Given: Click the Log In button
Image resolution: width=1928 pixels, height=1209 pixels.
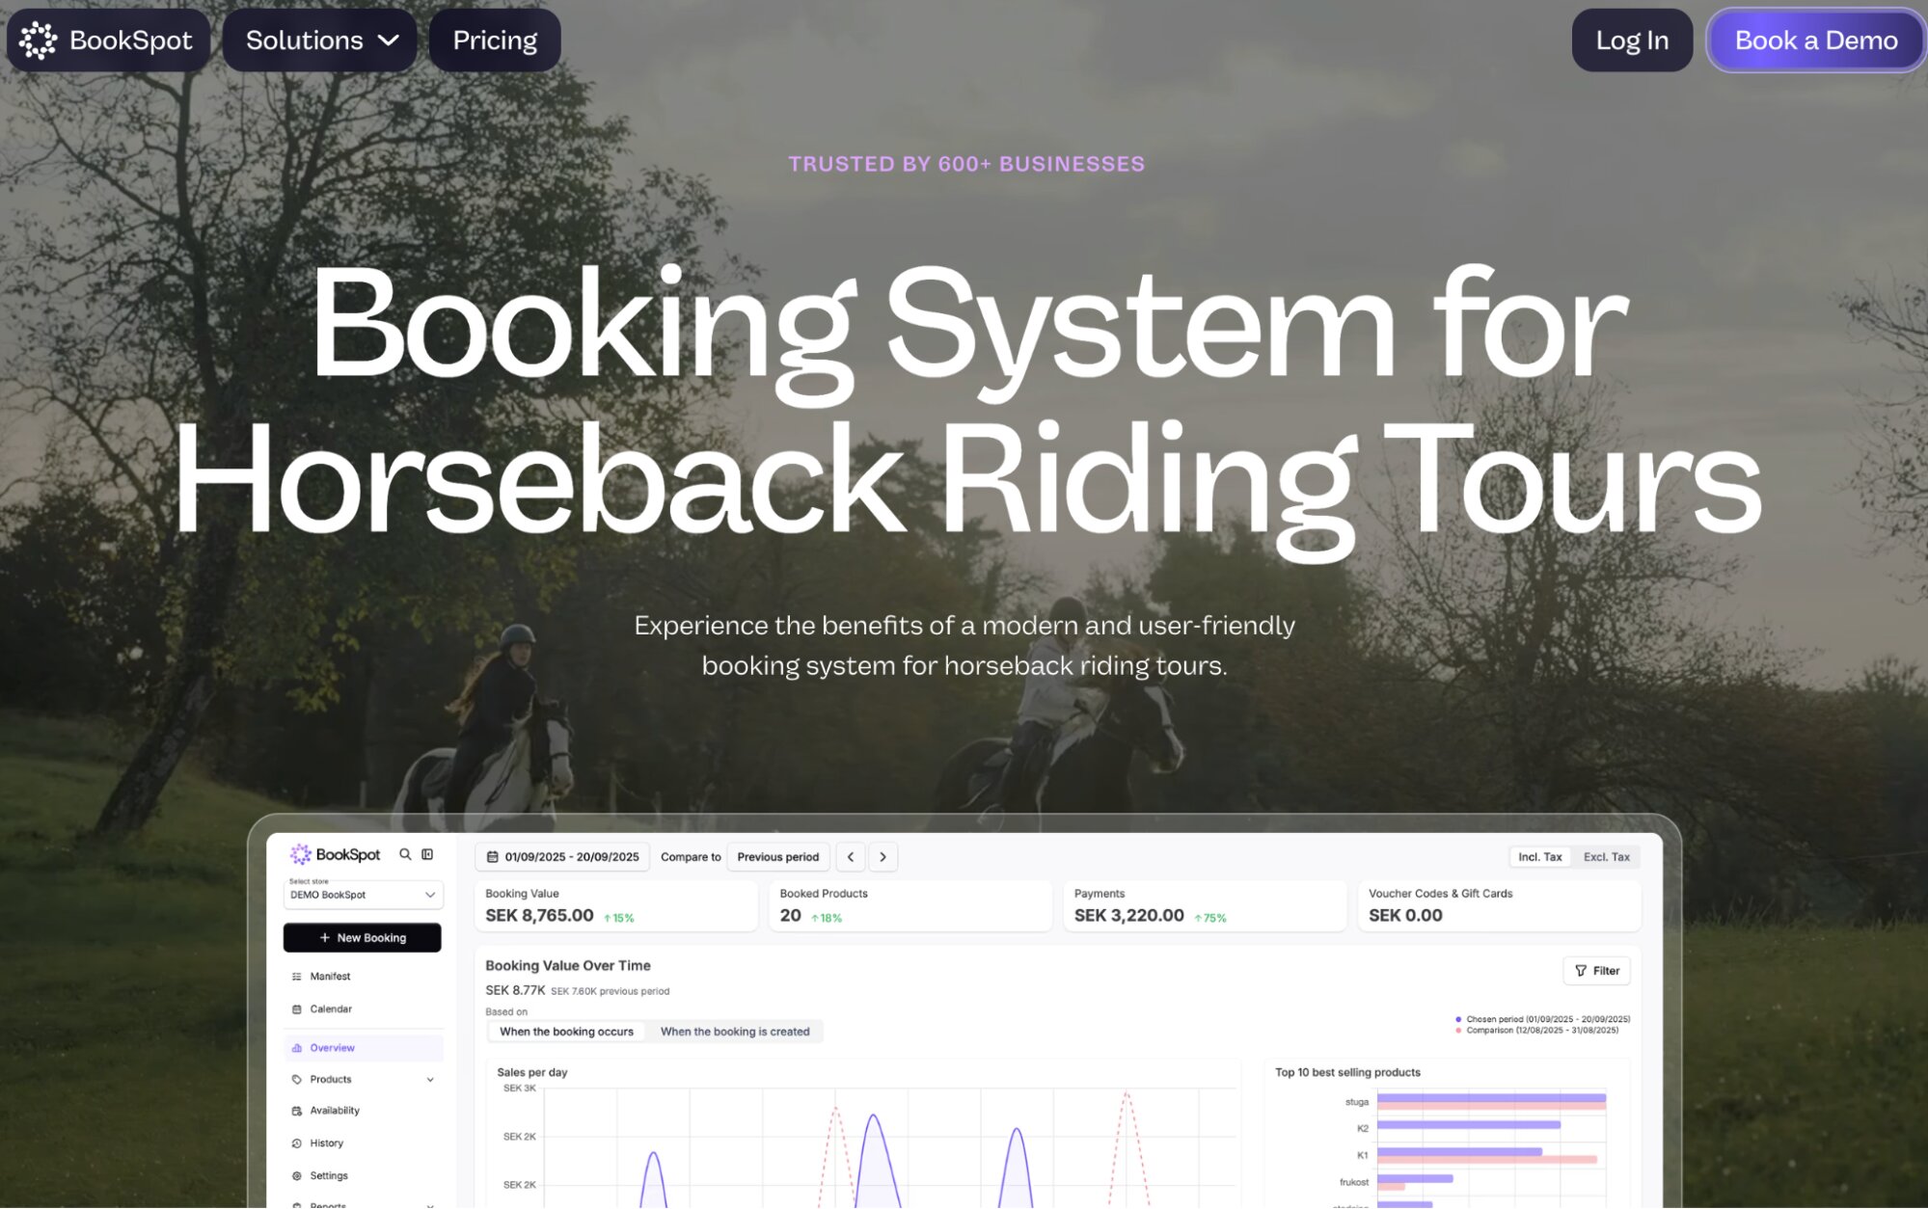Looking at the screenshot, I should (x=1632, y=40).
